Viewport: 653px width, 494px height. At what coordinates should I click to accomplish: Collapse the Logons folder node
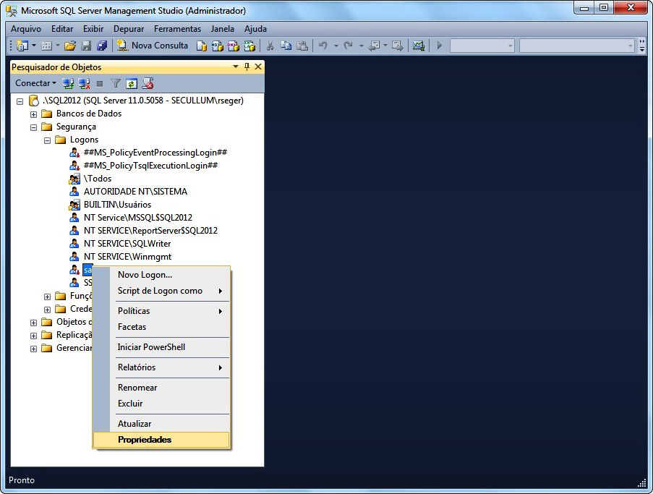pos(48,140)
